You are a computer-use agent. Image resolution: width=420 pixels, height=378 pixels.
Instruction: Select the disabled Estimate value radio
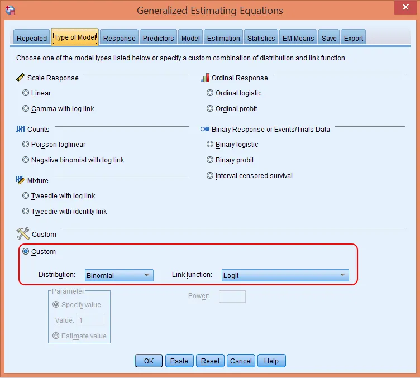[56, 336]
